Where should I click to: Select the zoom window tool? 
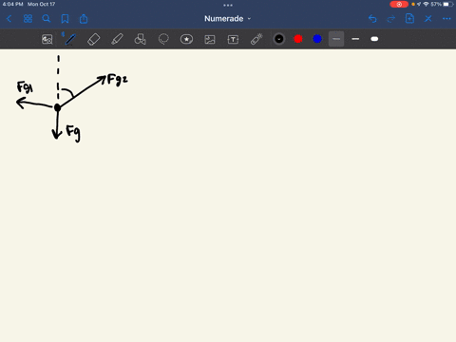47,39
